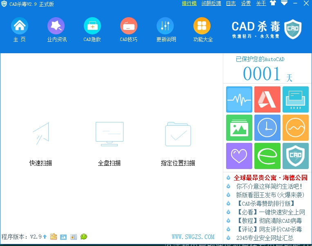The width and height of the screenshot is (312, 246).
Task: Click the skin shirt icon in title bar
Action: (x=273, y=3)
